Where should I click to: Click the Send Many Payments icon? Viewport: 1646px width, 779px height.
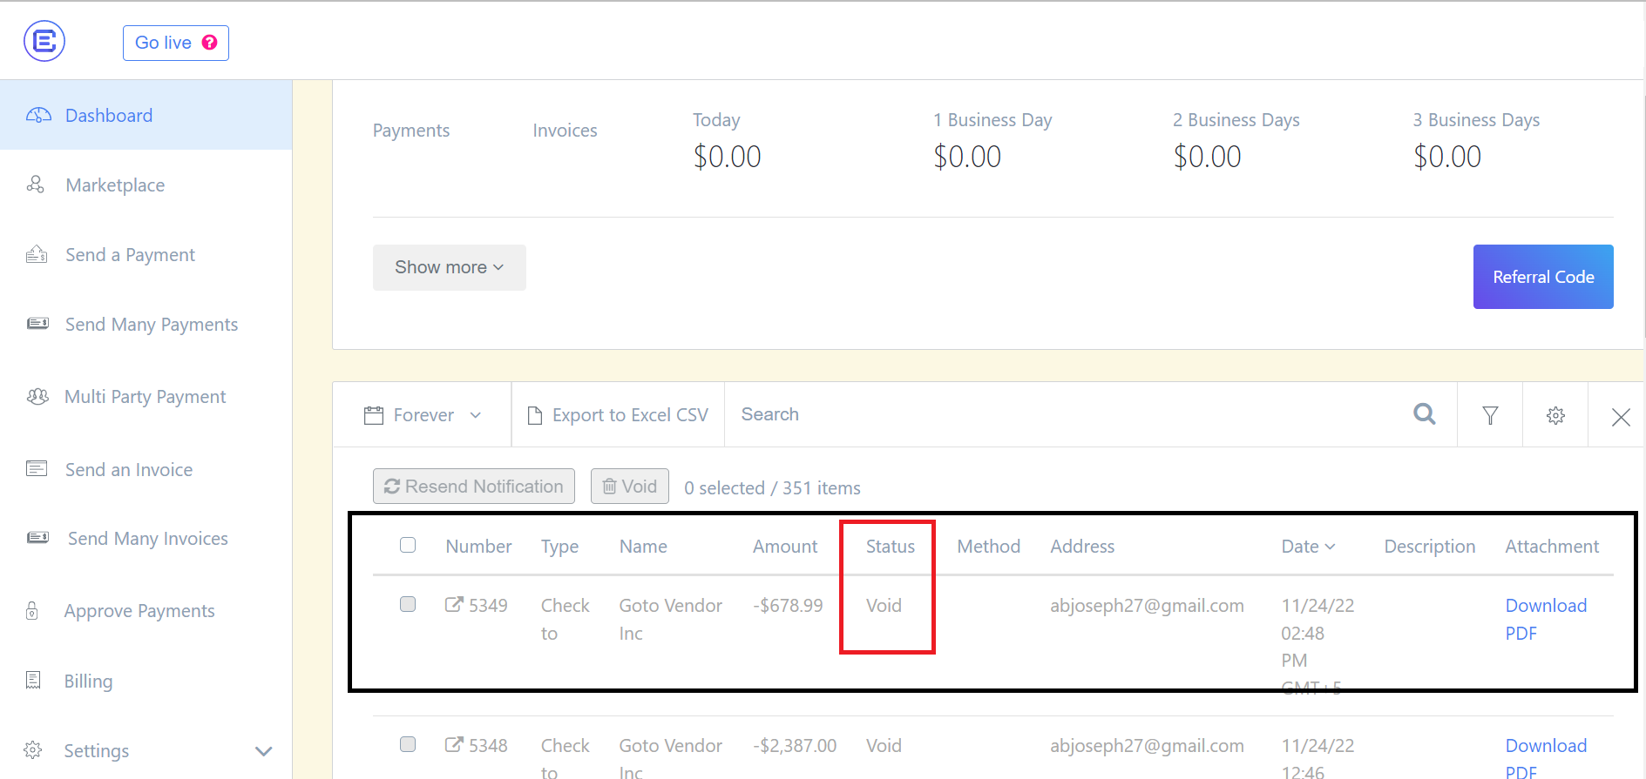click(37, 324)
